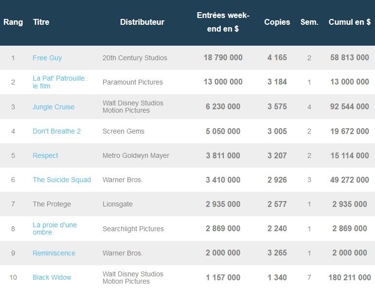
Task: Select the Sem. column header
Action: pos(309,22)
